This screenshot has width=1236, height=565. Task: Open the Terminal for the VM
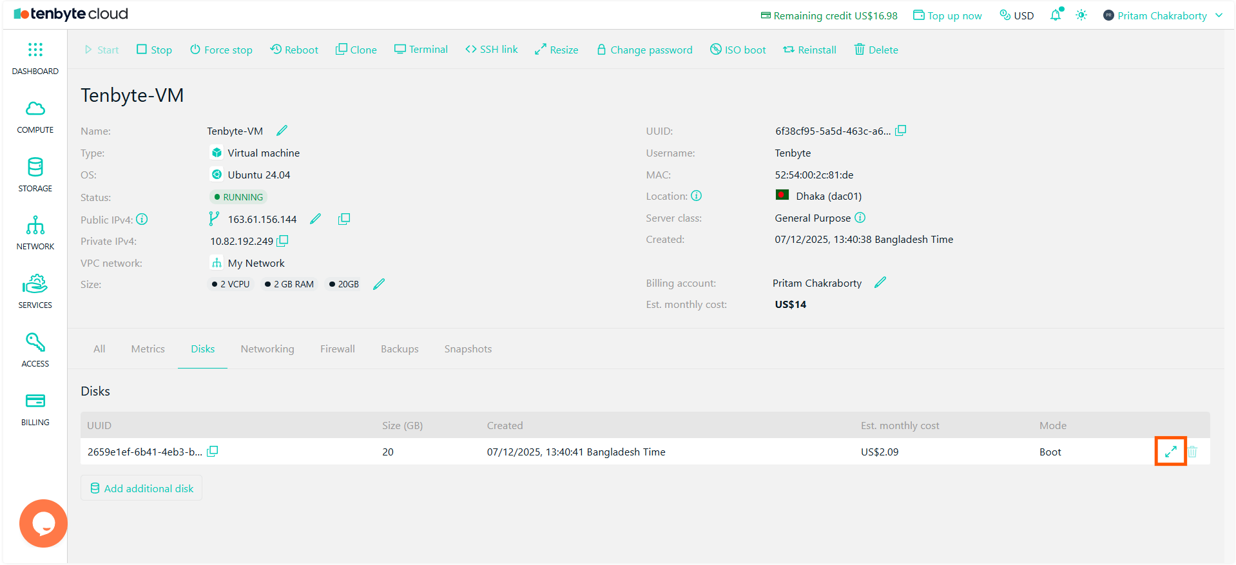pos(421,50)
